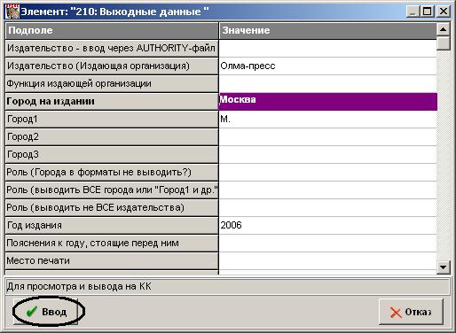Select the Год издания value 2006

[x=327, y=225]
